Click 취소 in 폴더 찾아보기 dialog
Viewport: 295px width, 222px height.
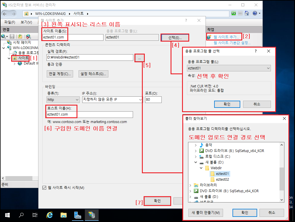(x=272, y=213)
